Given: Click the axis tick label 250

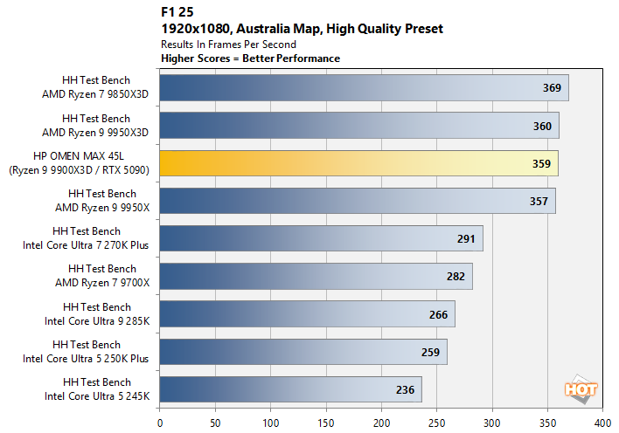Looking at the screenshot, I should tap(436, 423).
